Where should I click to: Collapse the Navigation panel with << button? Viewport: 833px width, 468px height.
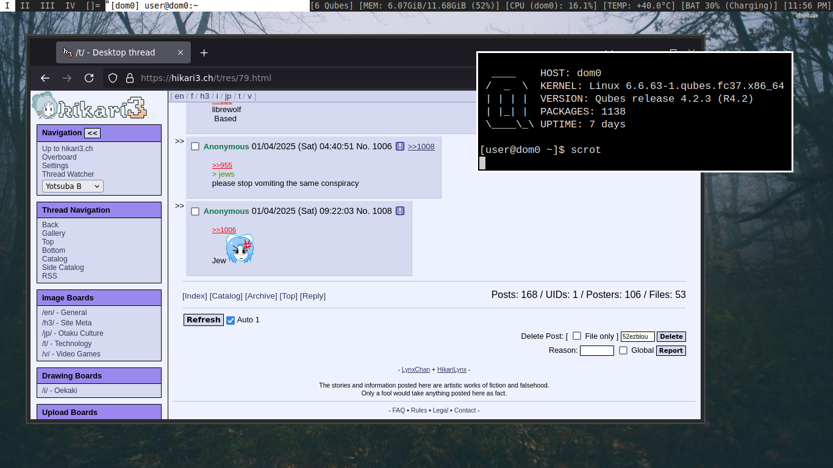tap(92, 133)
